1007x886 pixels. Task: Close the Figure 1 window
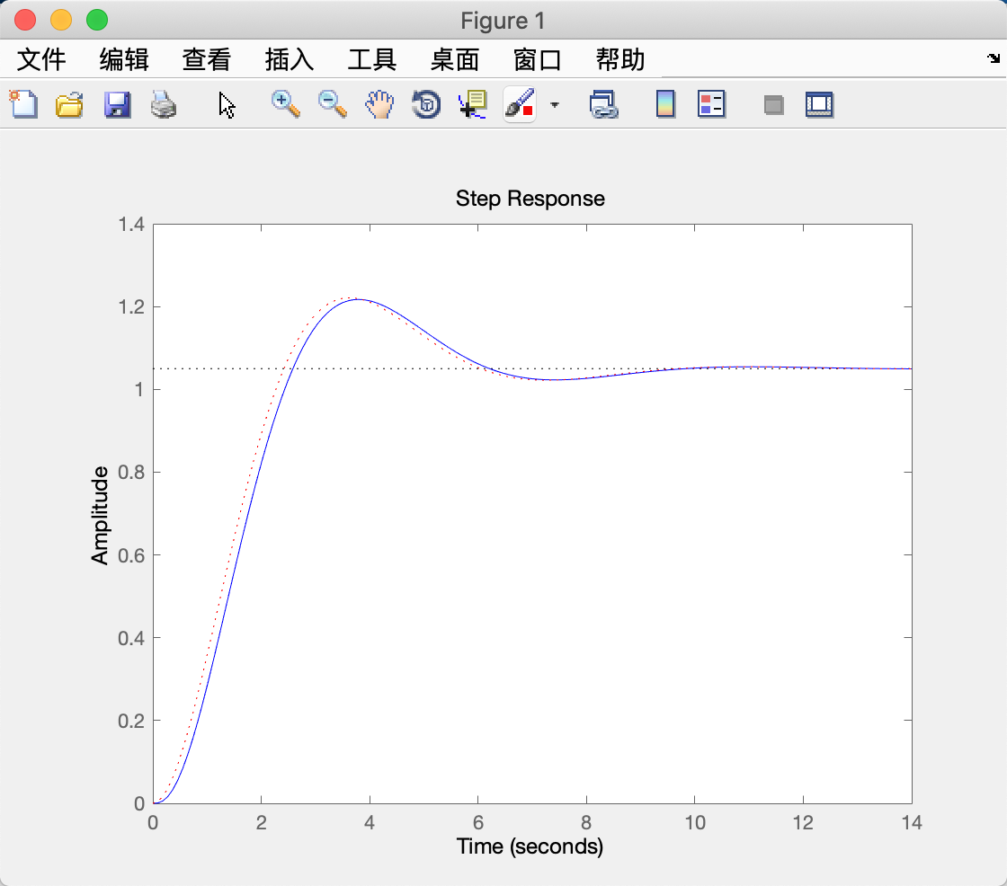[25, 20]
